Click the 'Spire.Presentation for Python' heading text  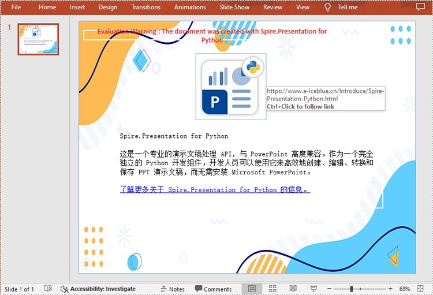tap(174, 136)
